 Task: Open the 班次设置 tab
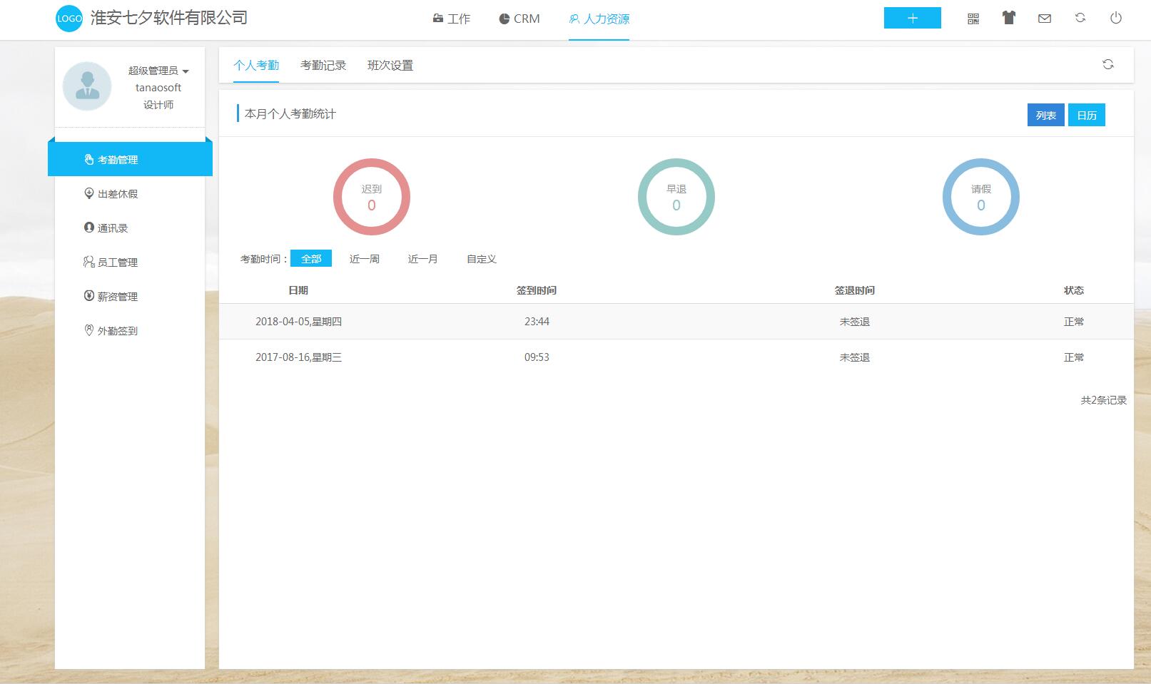point(390,66)
